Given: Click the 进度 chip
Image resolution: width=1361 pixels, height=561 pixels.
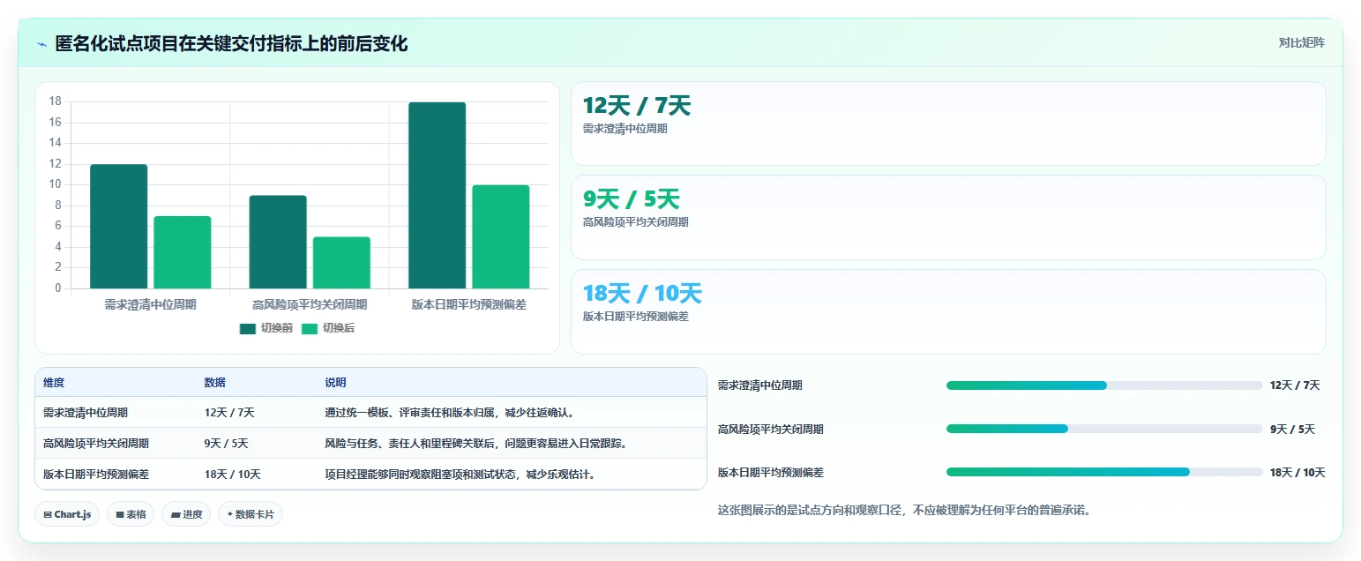Looking at the screenshot, I should 186,514.
